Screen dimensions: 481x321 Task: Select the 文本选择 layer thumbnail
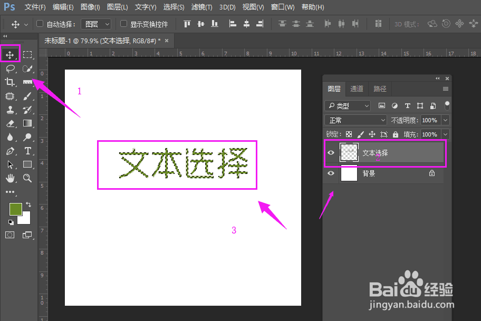click(349, 153)
